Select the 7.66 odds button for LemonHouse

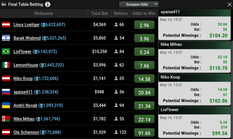(144, 65)
